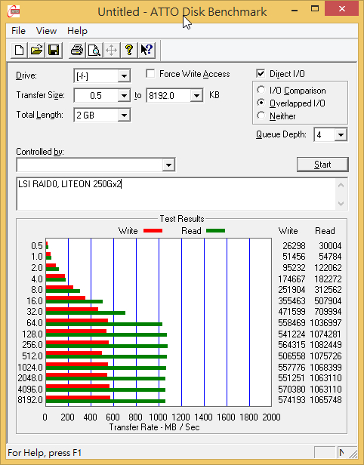Image resolution: width=364 pixels, height=465 pixels.
Task: Expand the Drive selection dropdown
Action: click(124, 76)
